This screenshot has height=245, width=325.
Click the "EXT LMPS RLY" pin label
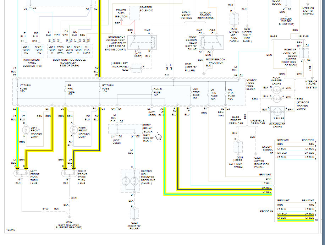click(69, 50)
